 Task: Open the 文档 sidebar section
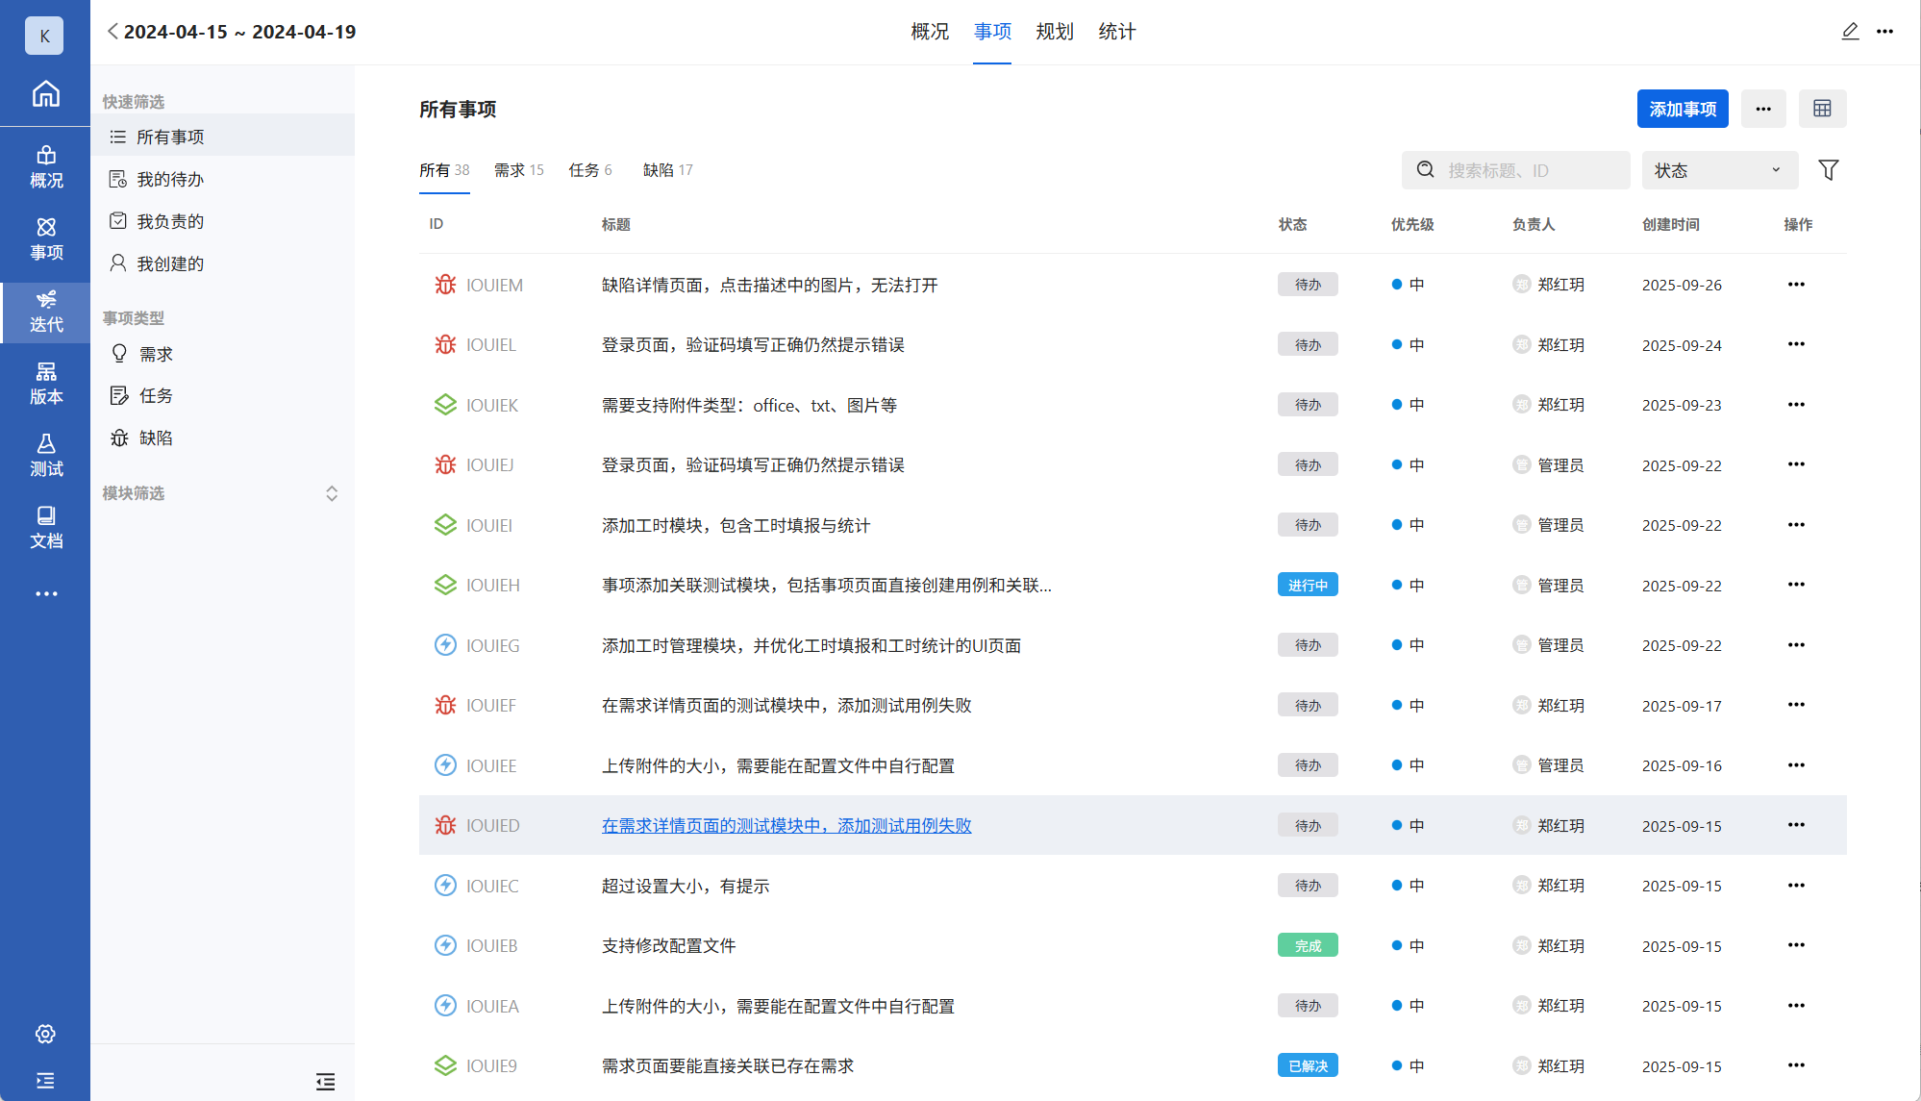tap(45, 527)
